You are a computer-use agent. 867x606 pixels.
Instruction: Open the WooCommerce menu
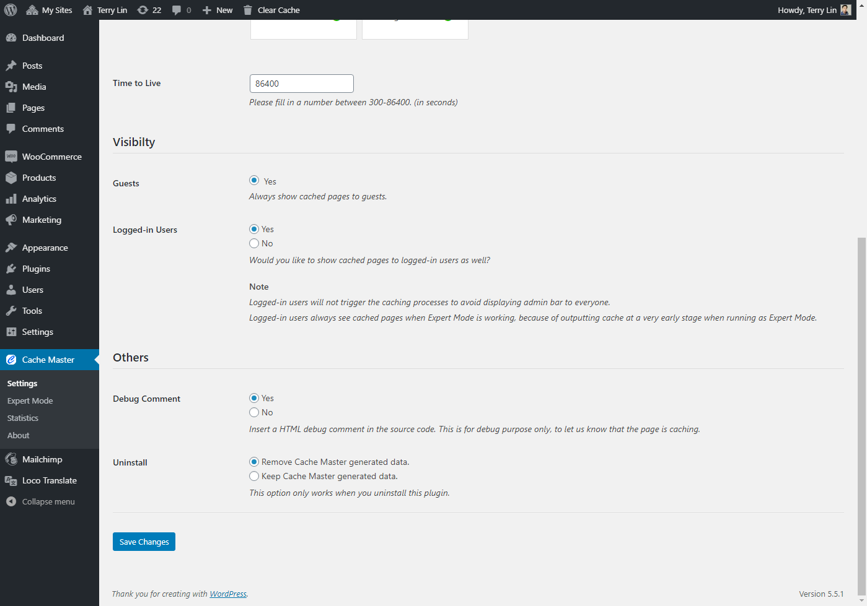pos(52,157)
